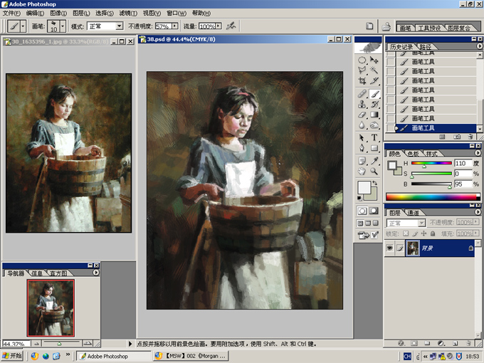484x363 pixels.
Task: Select the Clone Stamp tool
Action: [362, 105]
